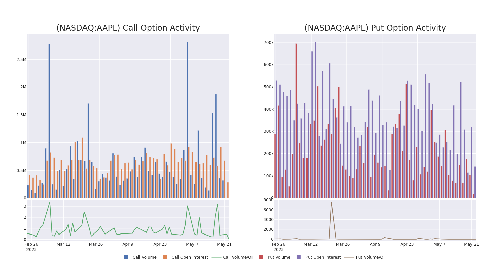Viewport: 503px width, 268px height.
Task: Click the 500k label on put chart axis
Action: 268,87
